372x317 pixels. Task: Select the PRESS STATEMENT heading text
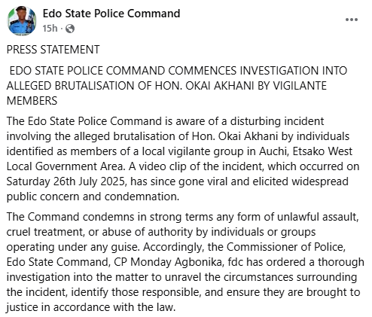tap(53, 50)
